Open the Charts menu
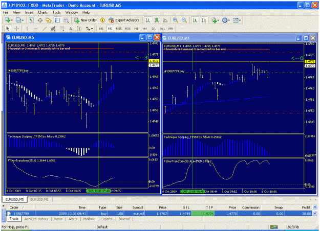320x231 pixels. click(x=42, y=12)
